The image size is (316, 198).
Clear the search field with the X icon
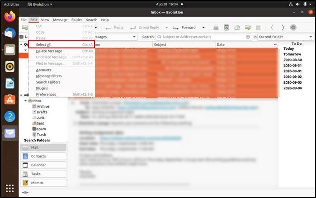[x=248, y=37]
